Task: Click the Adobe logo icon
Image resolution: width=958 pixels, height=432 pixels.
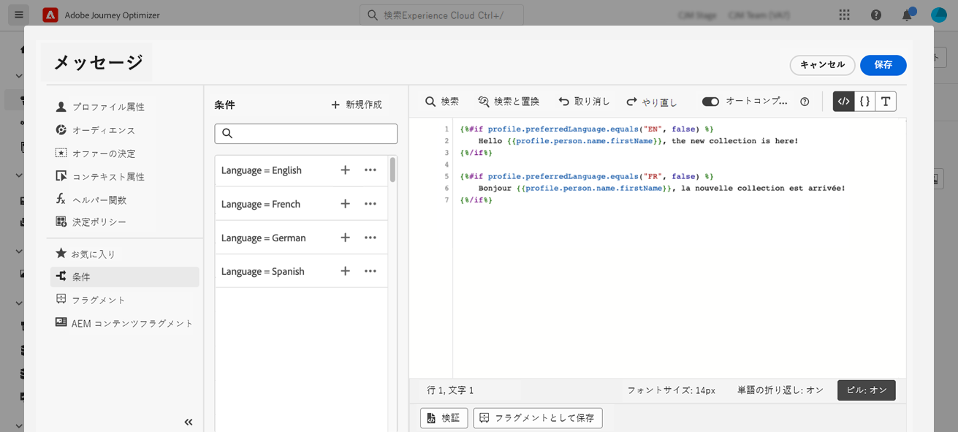Action: (50, 15)
